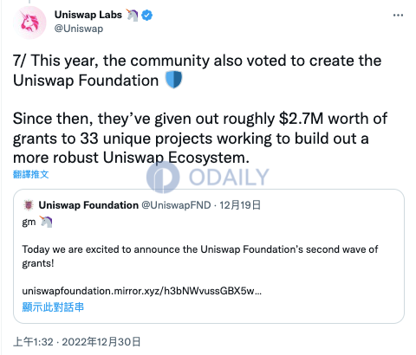Viewport: 416px width, 355px height.
Task: Click the @UniswapFND handle
Action: [176, 205]
